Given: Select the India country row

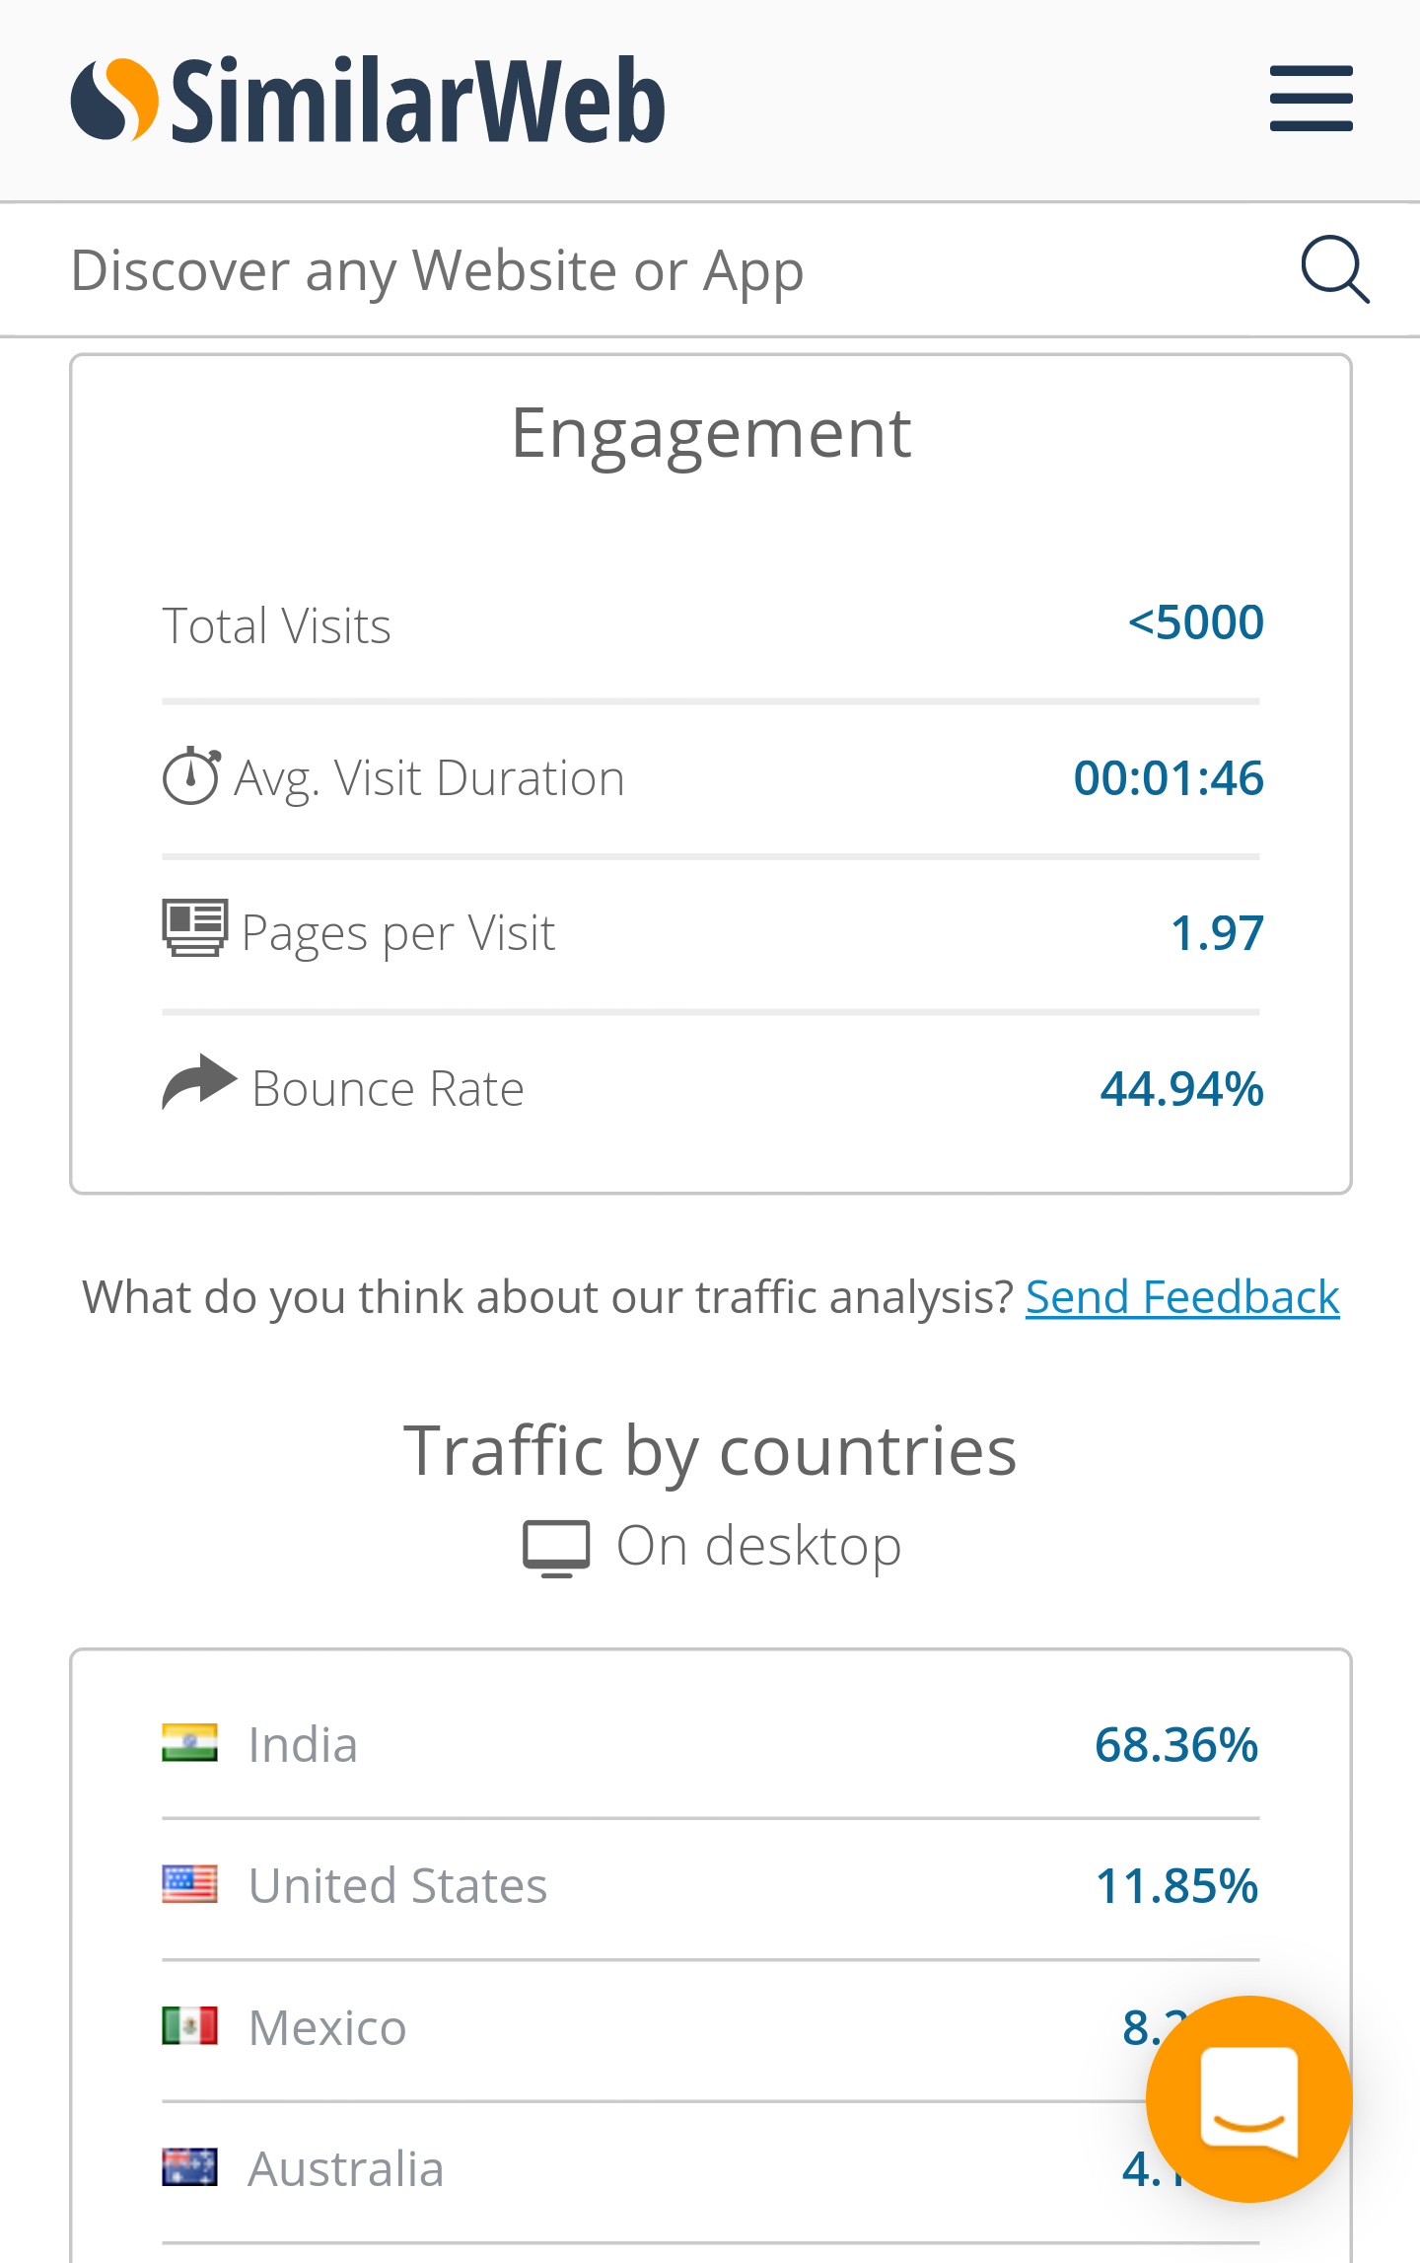Looking at the screenshot, I should coord(710,1744).
